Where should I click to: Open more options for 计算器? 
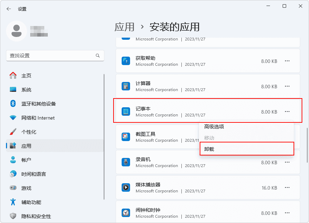tap(287, 87)
